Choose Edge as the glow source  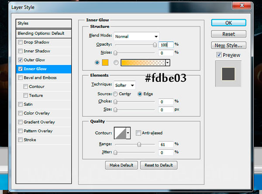tap(140, 94)
